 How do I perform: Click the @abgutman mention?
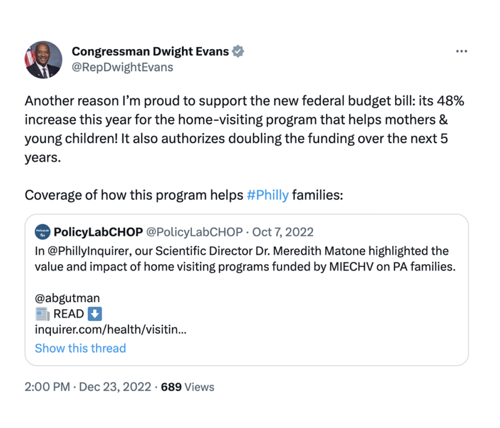pyautogui.click(x=67, y=298)
